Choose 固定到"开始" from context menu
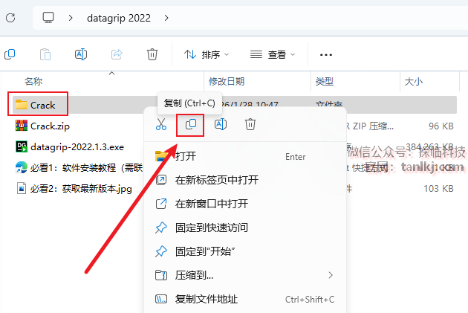This screenshot has width=468, height=313. point(244,251)
